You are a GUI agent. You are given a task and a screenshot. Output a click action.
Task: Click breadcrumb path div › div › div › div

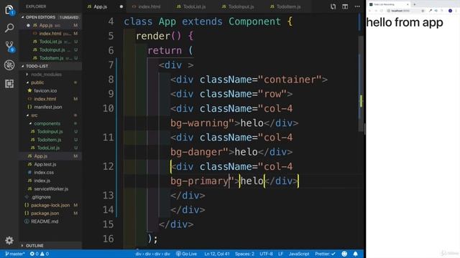152,254
